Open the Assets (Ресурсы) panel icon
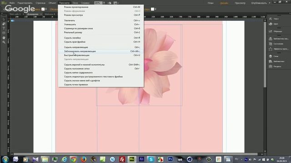Screen dimensions: 291x163 (x=271, y=67)
